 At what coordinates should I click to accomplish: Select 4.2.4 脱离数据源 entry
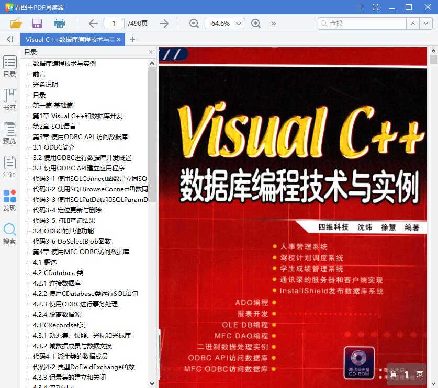tap(57, 315)
